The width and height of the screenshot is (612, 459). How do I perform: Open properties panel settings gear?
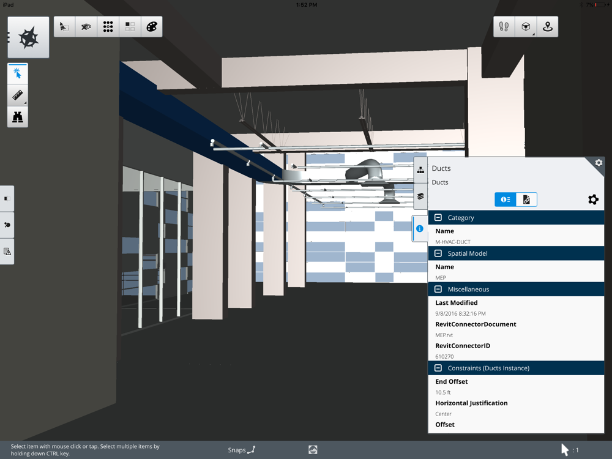[x=593, y=200]
